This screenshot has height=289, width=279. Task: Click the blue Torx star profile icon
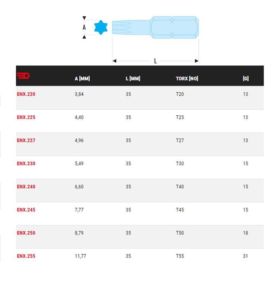[x=101, y=27]
